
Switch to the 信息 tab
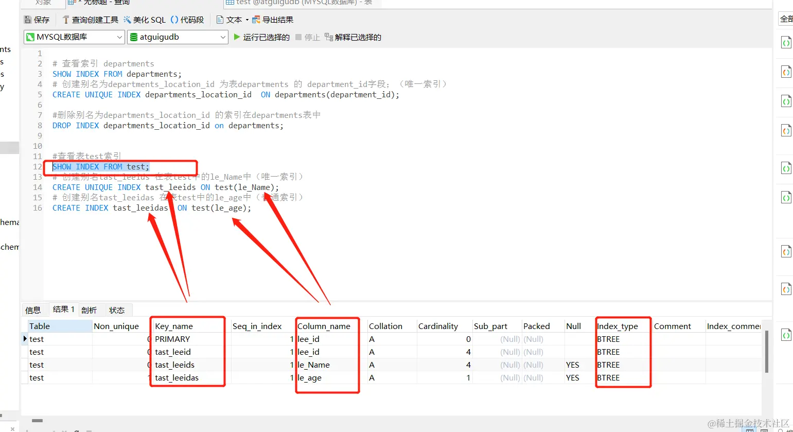click(x=33, y=310)
